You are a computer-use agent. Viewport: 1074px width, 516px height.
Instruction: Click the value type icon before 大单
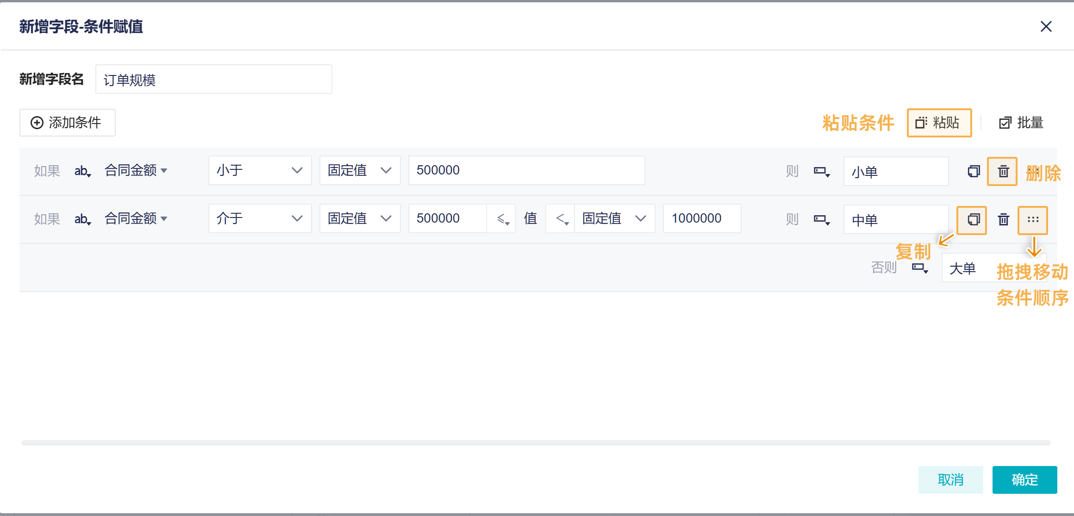(x=920, y=268)
